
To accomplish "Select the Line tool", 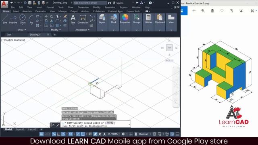I will point(5,19).
